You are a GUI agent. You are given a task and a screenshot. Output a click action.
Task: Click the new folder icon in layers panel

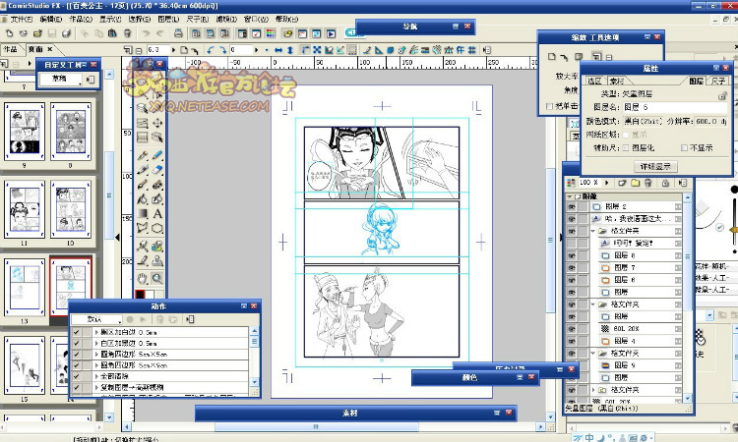point(635,183)
